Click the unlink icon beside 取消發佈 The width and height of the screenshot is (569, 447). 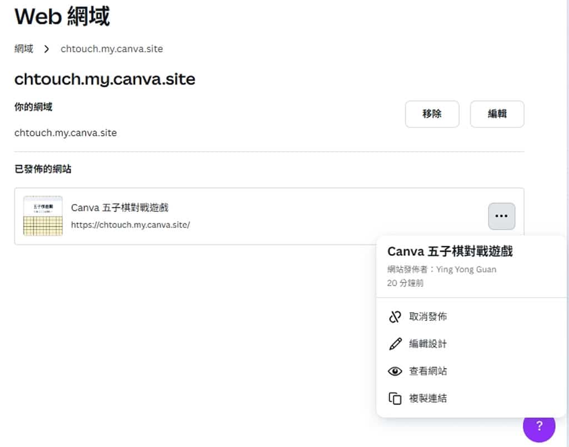click(x=395, y=317)
